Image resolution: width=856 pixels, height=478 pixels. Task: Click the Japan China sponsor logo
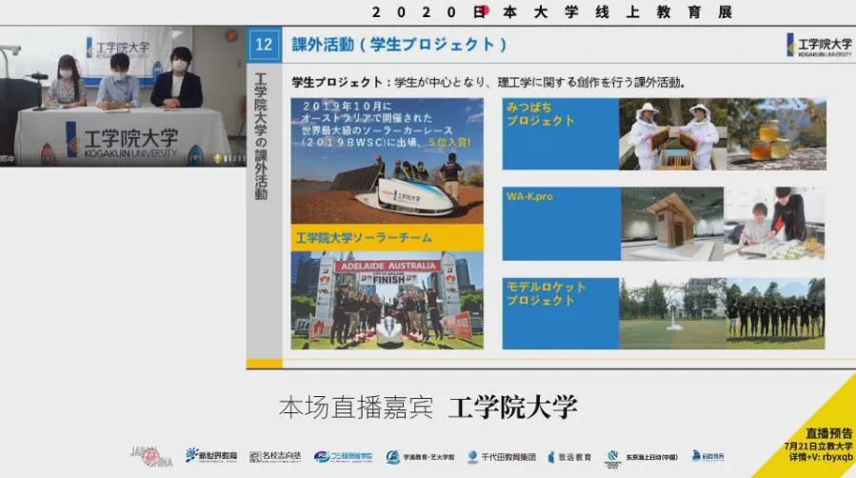(151, 456)
